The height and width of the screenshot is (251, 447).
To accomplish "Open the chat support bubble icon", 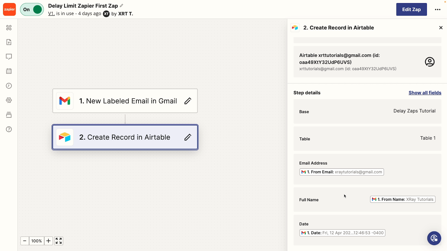I will tap(434, 238).
